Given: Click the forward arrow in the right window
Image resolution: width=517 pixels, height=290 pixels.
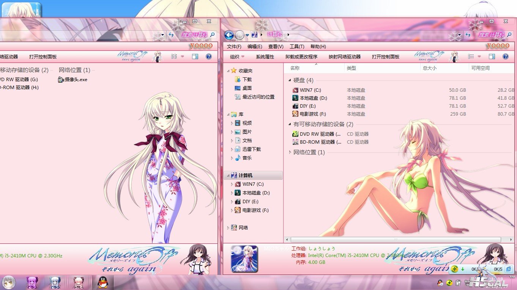Looking at the screenshot, I should (x=240, y=35).
